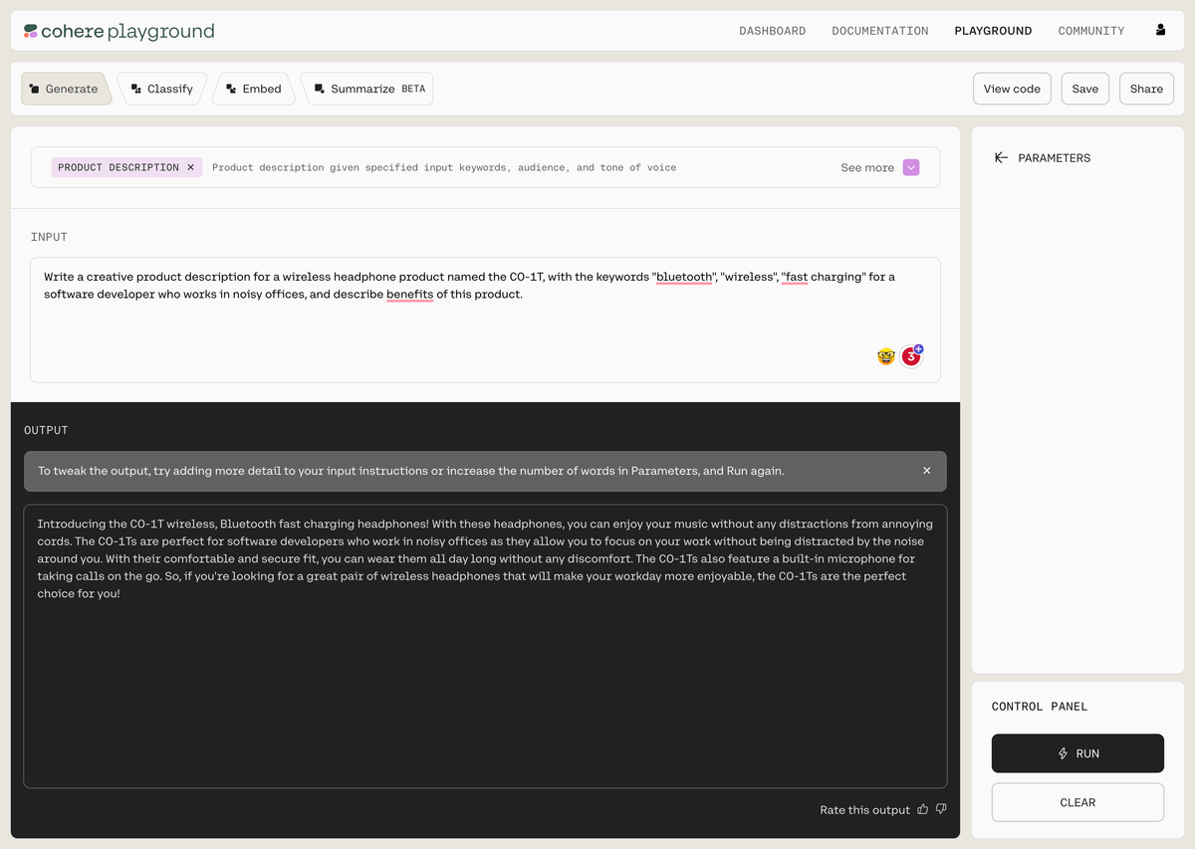Switch to the Classify tab
Screen dimensions: 1195x849
[162, 89]
